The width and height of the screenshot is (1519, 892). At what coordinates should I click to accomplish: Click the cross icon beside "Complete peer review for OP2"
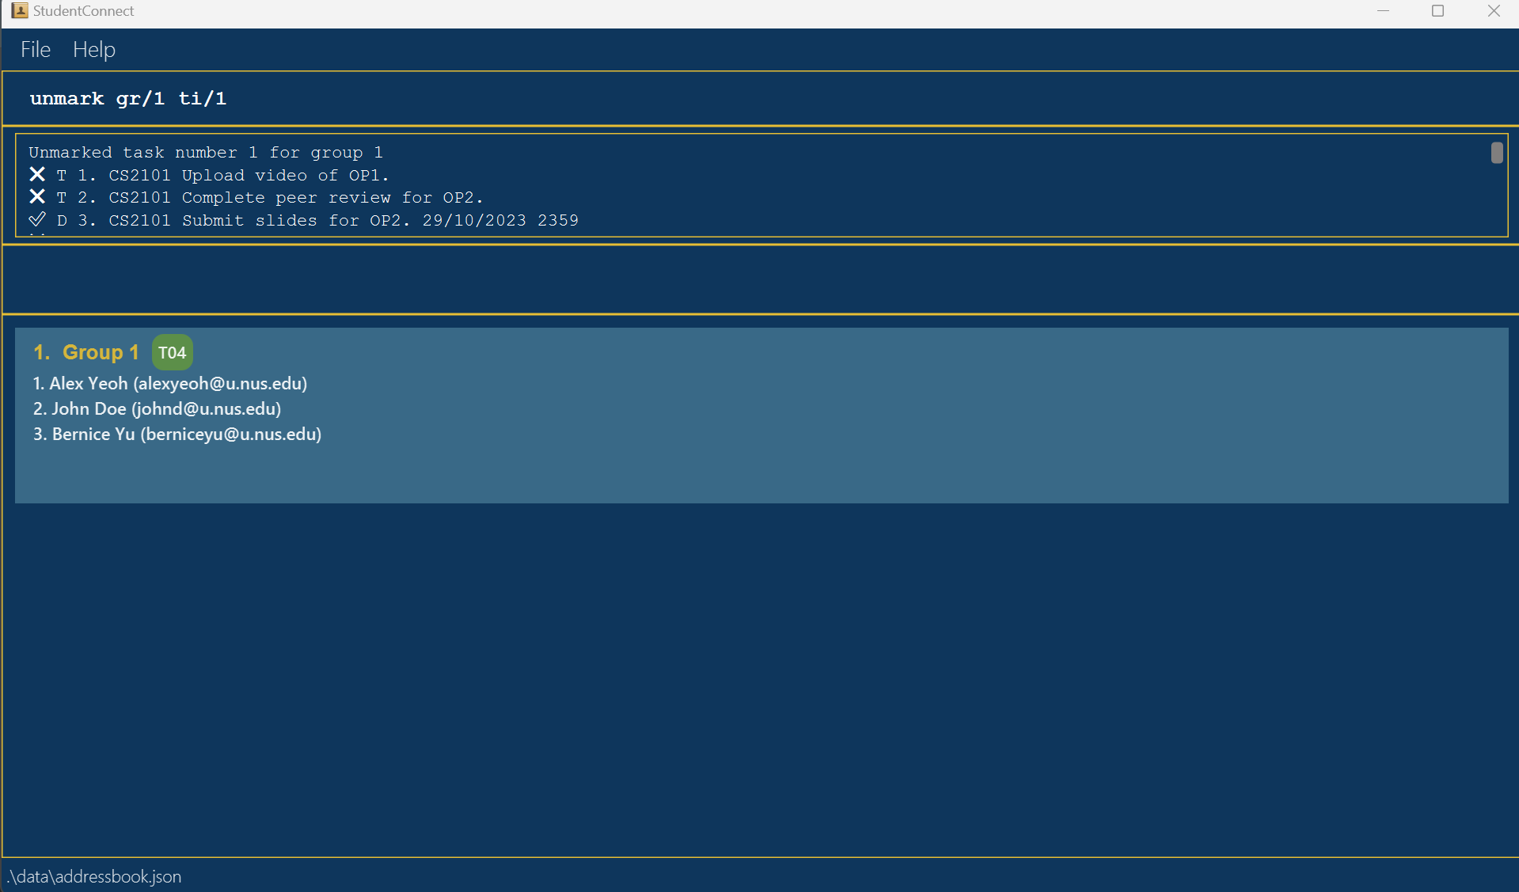[36, 197]
